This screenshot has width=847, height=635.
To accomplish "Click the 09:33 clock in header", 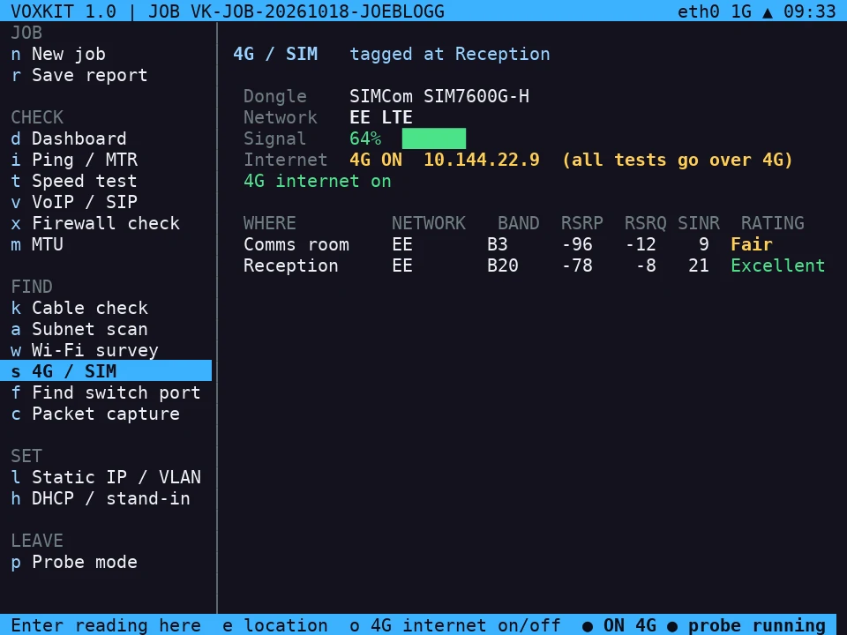I will 810,11.
